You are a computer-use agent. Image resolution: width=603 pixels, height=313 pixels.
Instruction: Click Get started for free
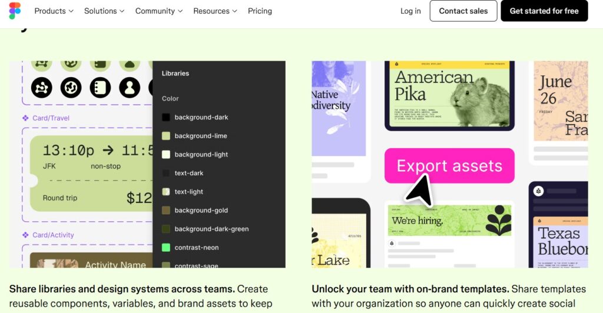point(544,11)
